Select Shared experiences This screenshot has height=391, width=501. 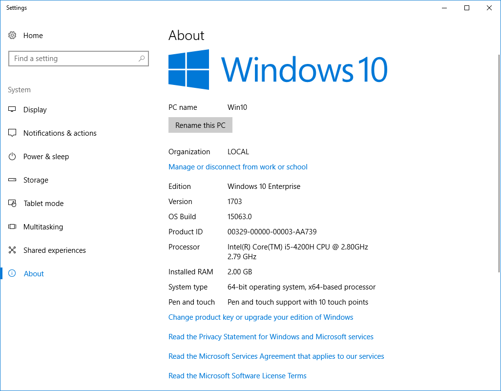pyautogui.click(x=55, y=250)
